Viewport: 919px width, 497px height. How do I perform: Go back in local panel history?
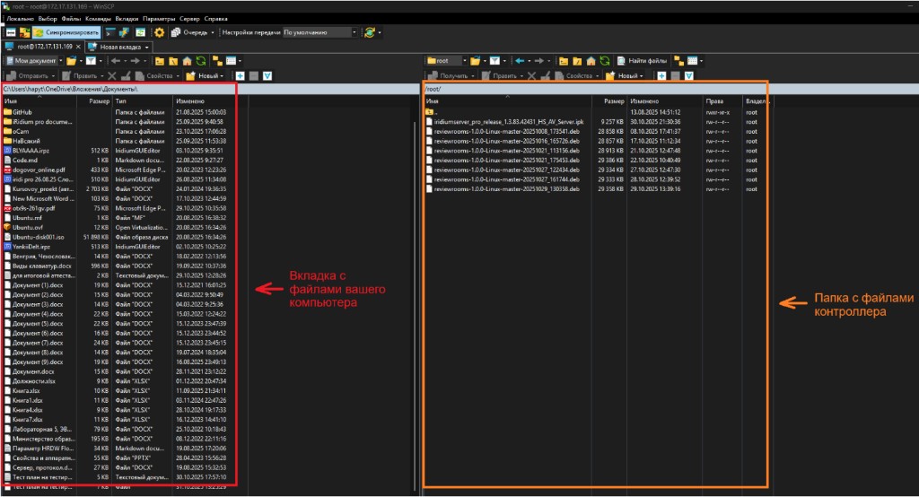(115, 61)
